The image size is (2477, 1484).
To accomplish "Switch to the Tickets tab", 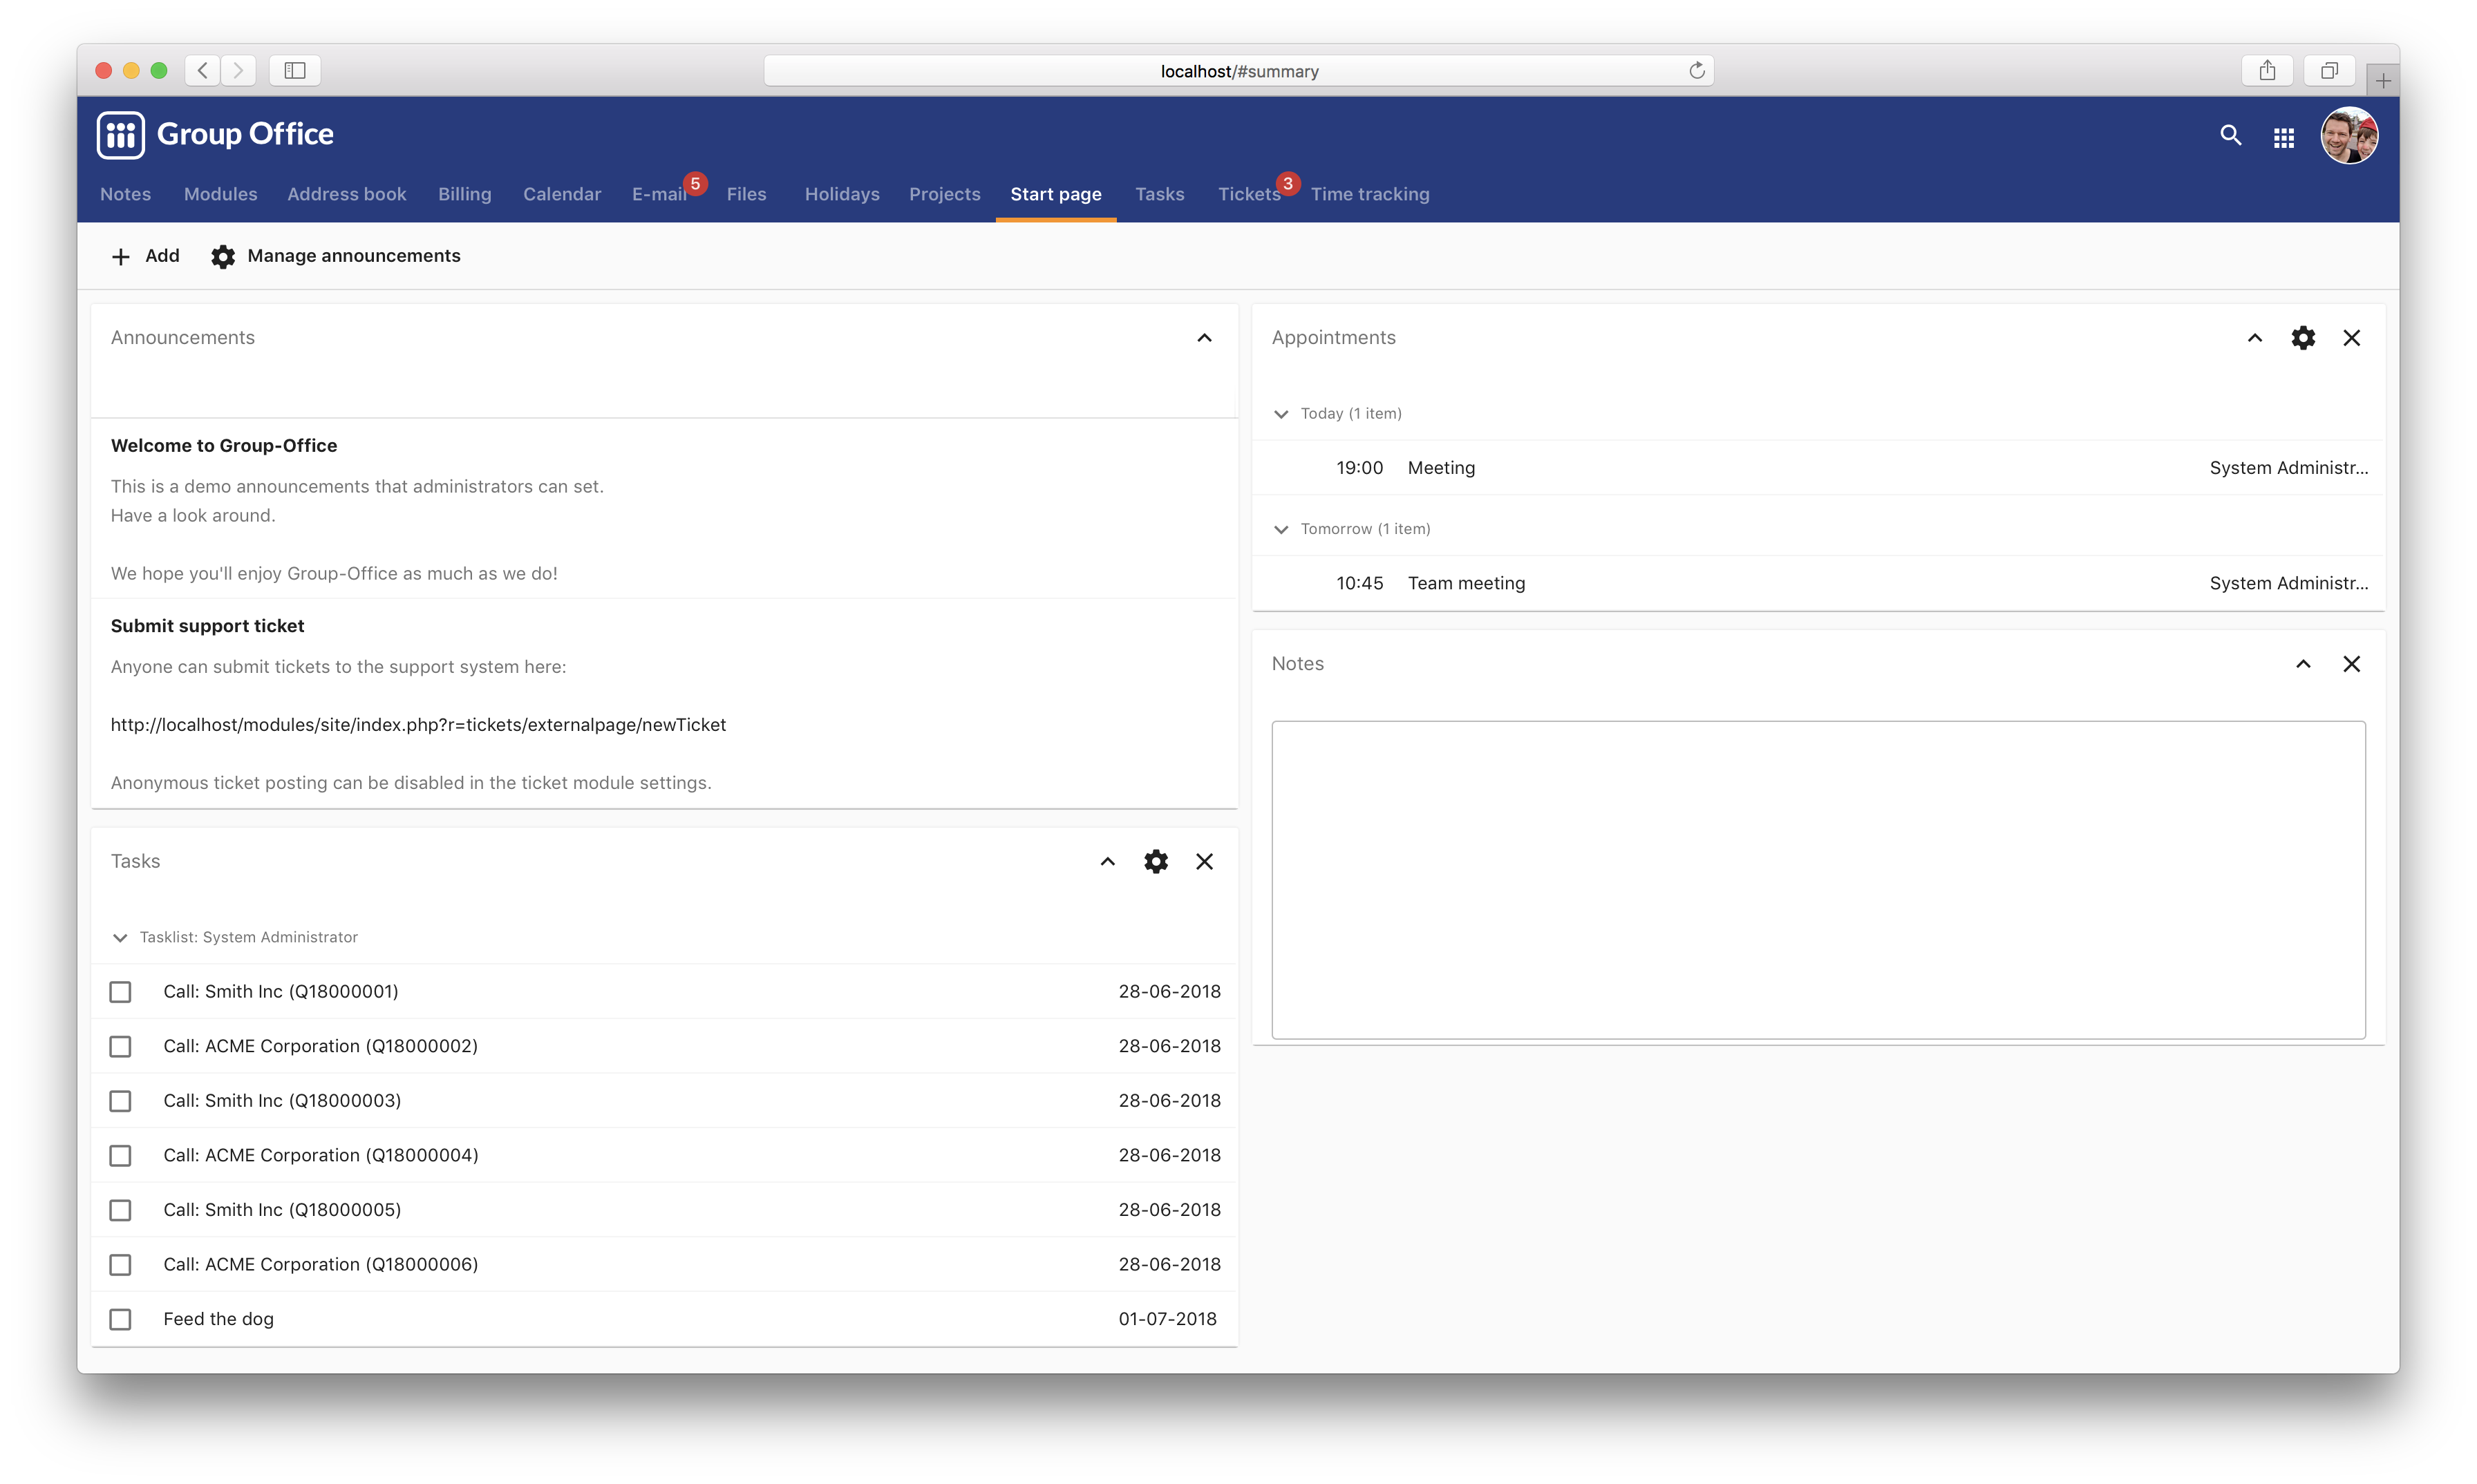I will pos(1247,193).
